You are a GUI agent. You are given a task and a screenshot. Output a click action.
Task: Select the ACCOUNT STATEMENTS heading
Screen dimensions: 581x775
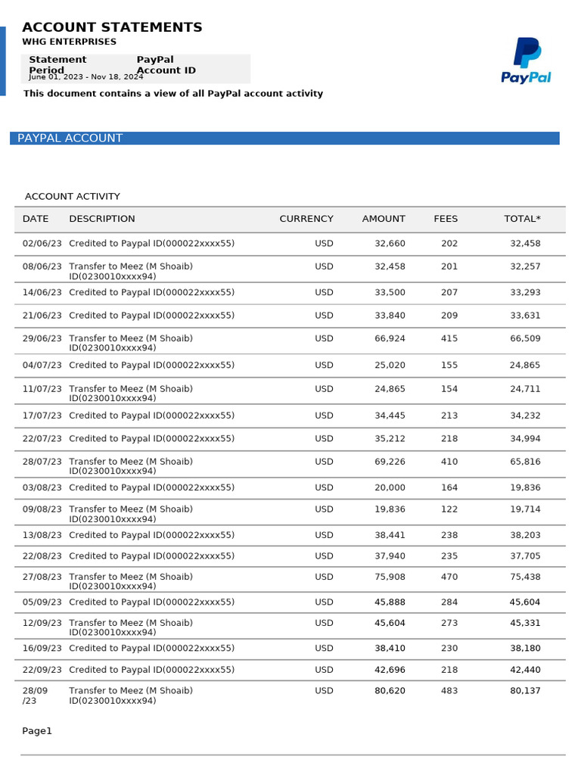[x=112, y=27]
